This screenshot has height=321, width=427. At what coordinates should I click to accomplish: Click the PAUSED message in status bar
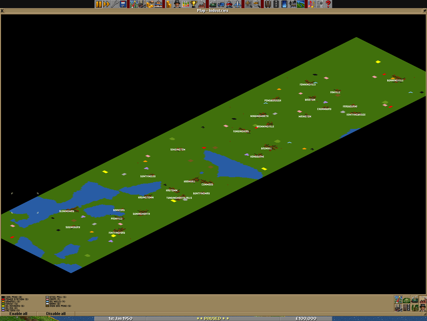[213, 318]
